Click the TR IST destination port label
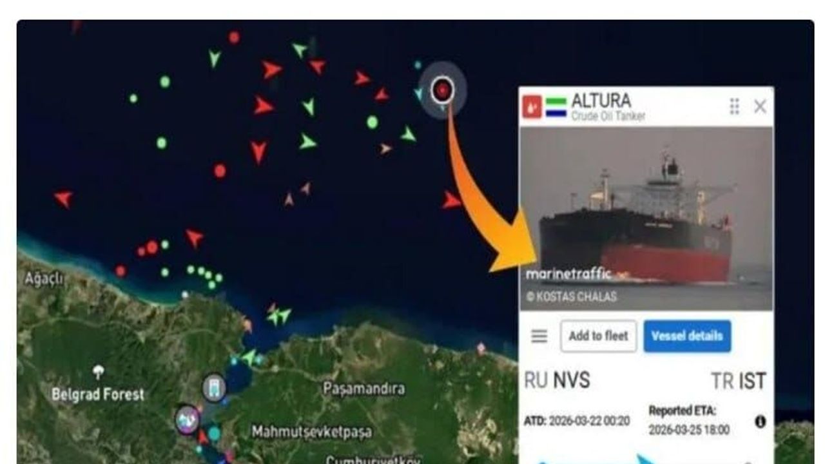 point(738,381)
